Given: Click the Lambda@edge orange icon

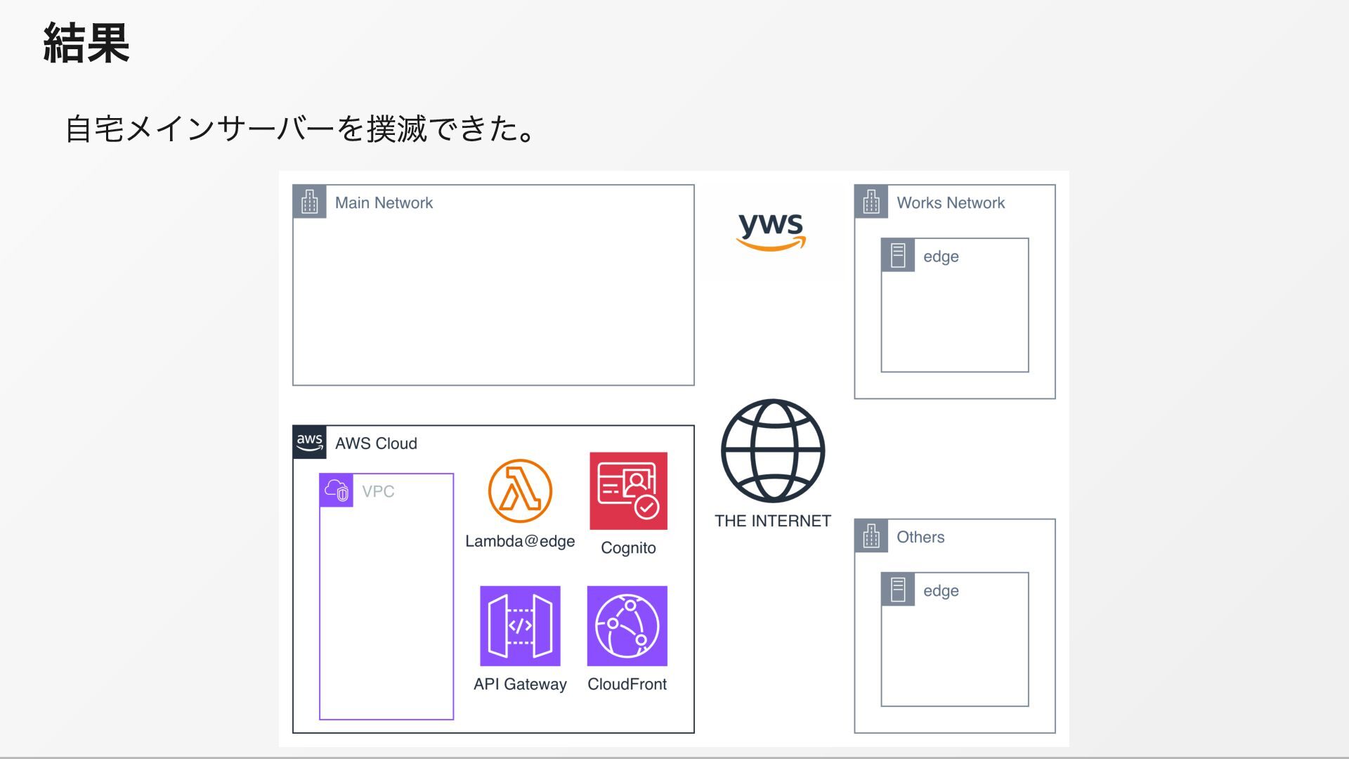Looking at the screenshot, I should 520,491.
